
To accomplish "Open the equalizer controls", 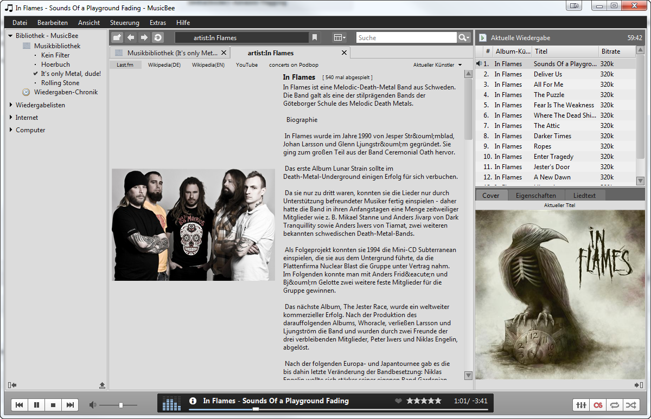I will (581, 405).
